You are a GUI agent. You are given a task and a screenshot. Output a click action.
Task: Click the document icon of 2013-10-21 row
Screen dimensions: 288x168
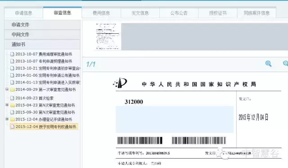point(12,68)
